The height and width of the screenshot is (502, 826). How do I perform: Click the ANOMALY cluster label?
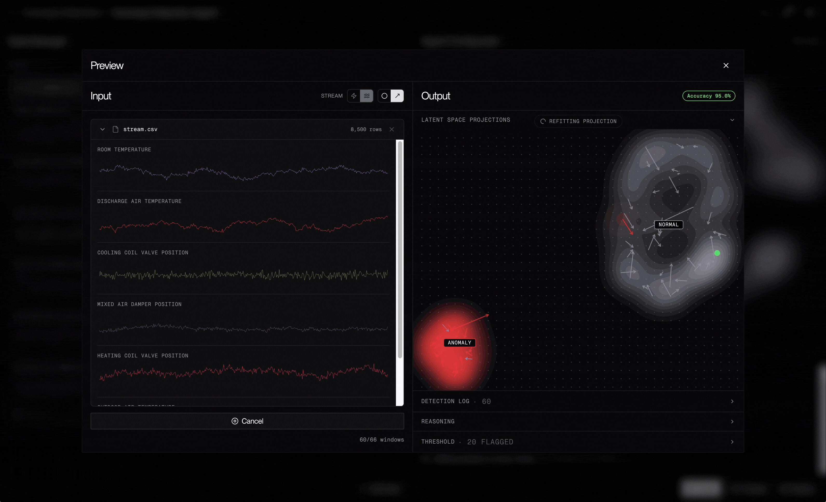point(459,342)
